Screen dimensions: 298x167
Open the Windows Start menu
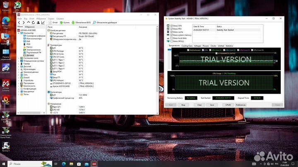coord(4,164)
